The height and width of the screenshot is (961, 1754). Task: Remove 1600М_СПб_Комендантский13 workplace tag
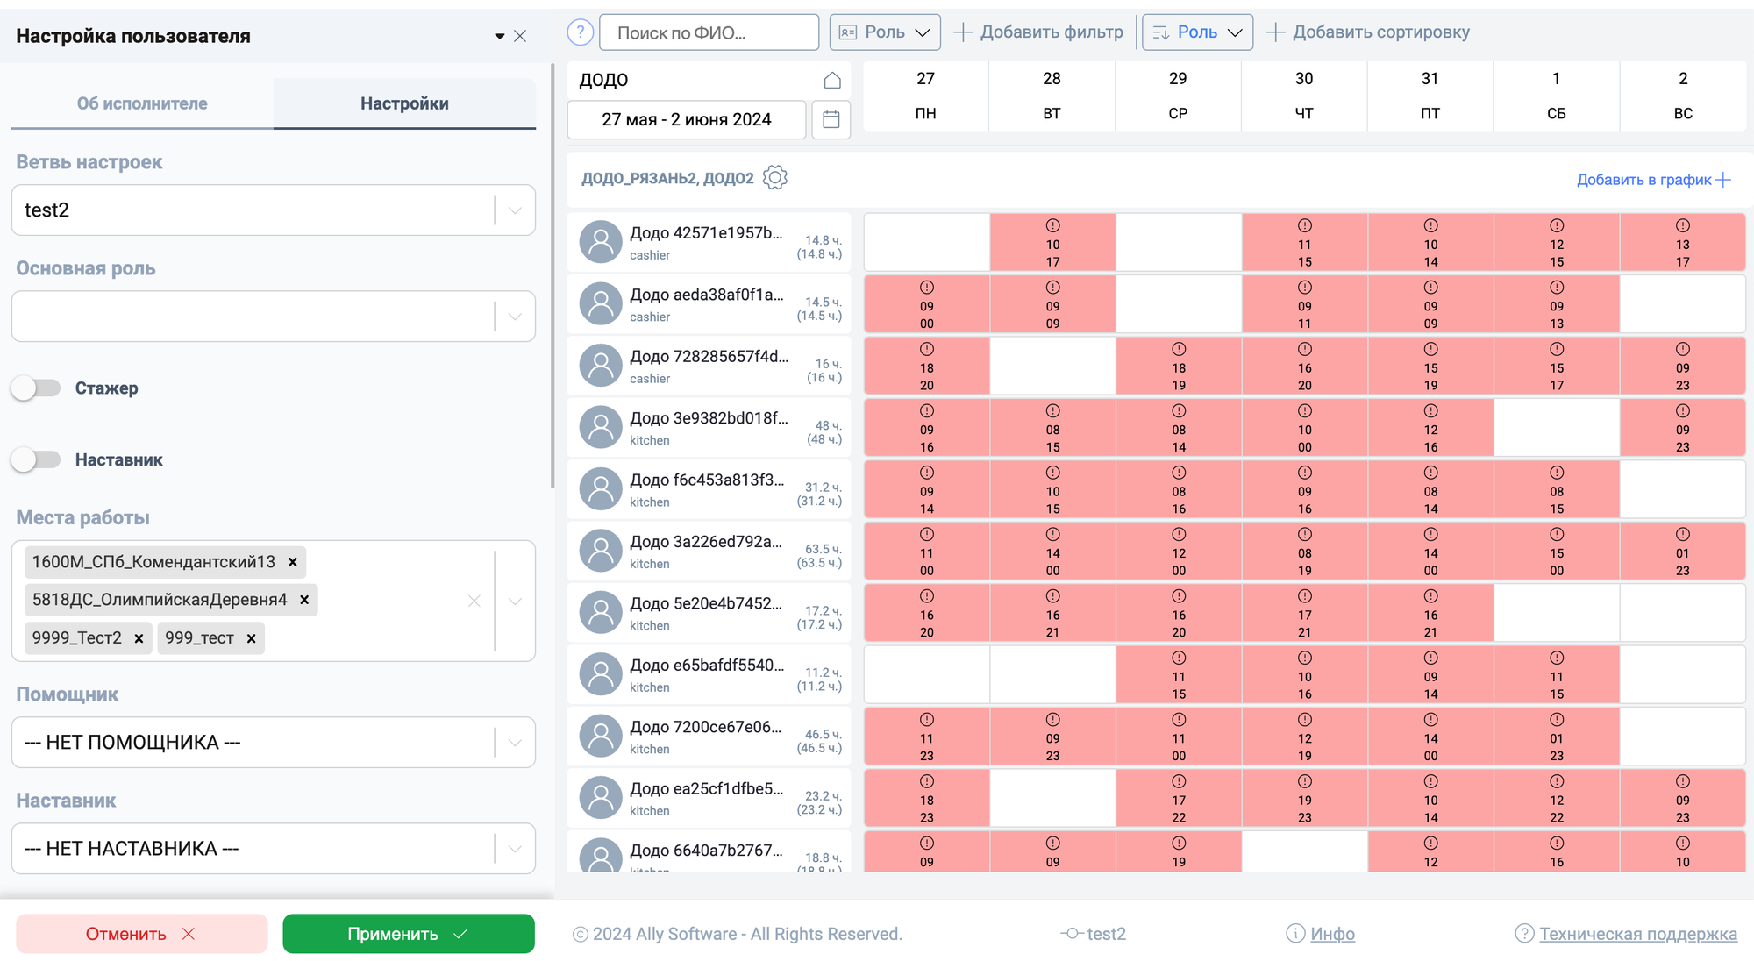293,562
